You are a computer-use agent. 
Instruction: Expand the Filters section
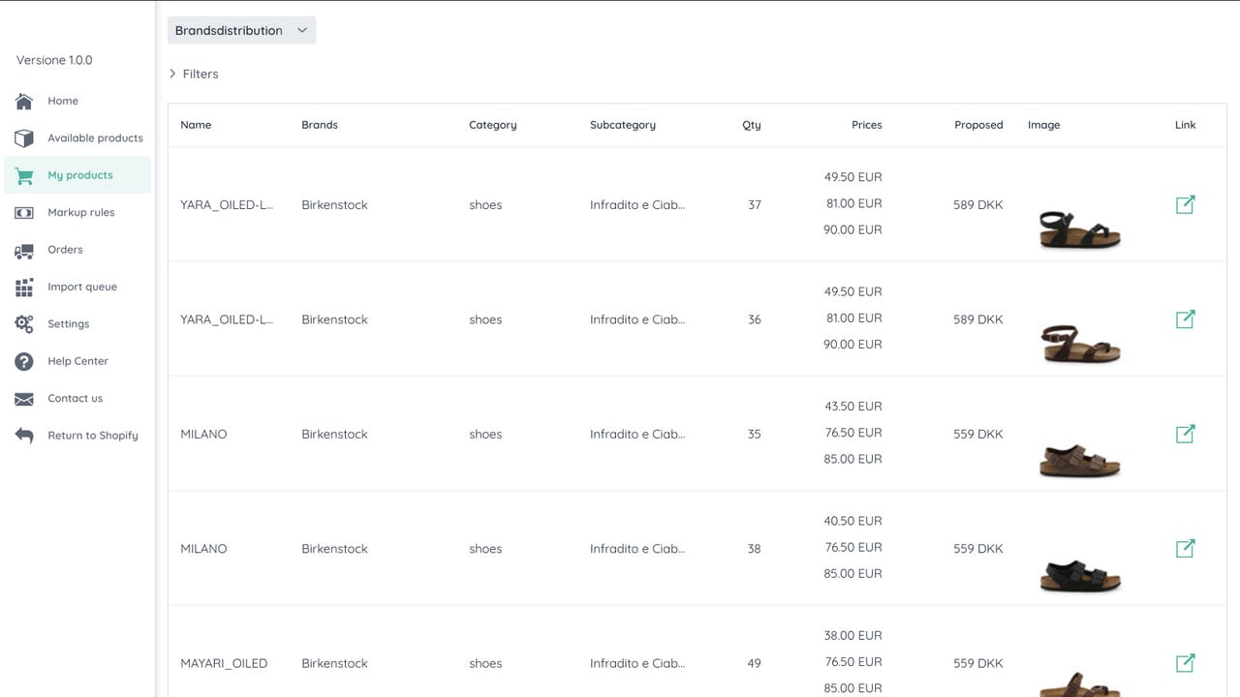[x=194, y=74]
